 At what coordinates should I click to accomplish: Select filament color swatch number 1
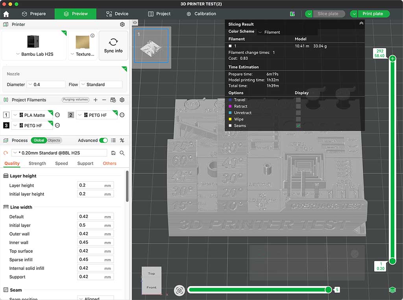pyautogui.click(x=6, y=115)
